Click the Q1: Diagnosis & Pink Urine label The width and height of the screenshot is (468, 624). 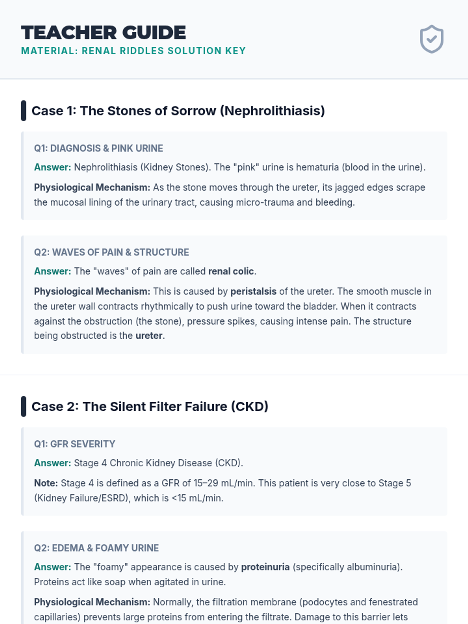(x=98, y=148)
